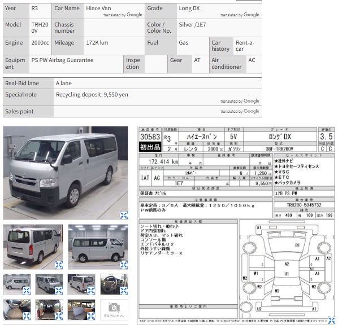Select the color value 'Silver /1E7'
The height and width of the screenshot is (325, 338).
(192, 25)
